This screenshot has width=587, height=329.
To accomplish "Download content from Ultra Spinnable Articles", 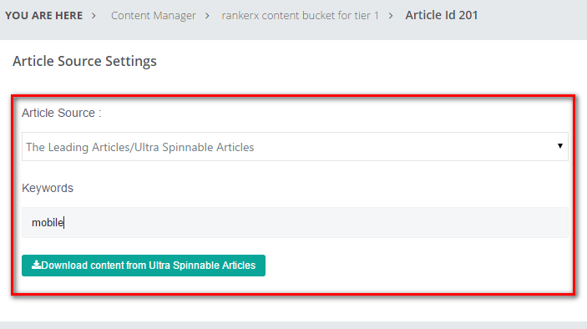I will (144, 266).
